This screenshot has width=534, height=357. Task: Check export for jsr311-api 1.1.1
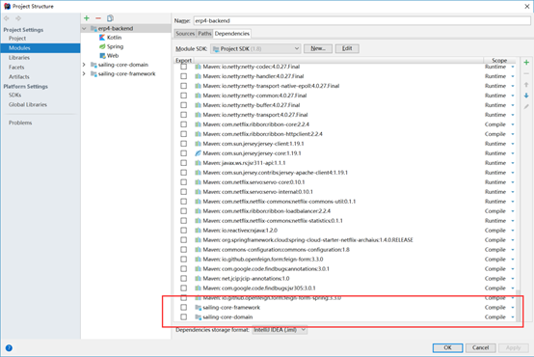(183, 163)
